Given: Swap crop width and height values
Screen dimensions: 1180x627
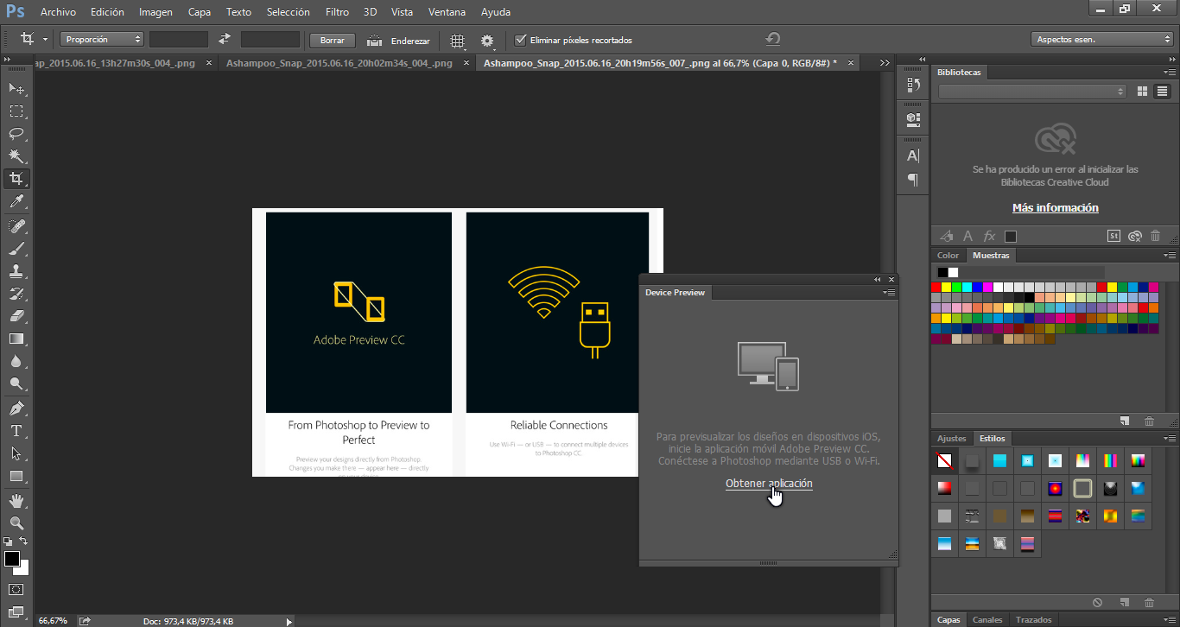Looking at the screenshot, I should pyautogui.click(x=225, y=40).
